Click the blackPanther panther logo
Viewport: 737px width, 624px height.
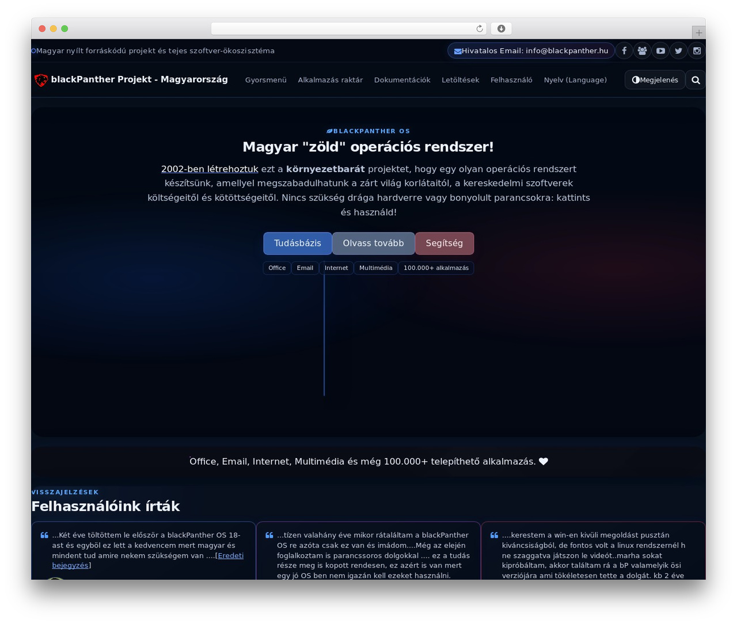41,80
